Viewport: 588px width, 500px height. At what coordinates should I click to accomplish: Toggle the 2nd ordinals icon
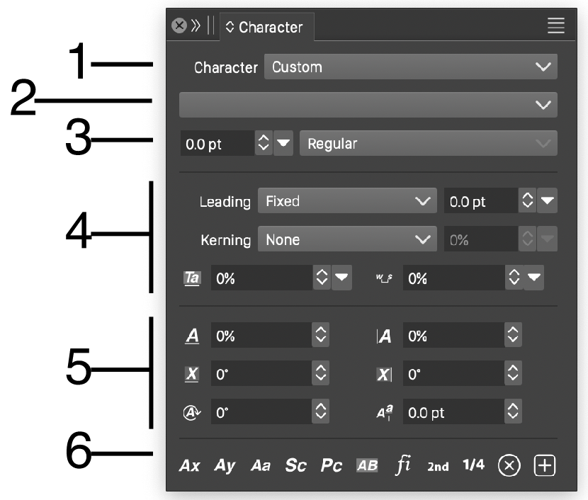click(x=438, y=466)
